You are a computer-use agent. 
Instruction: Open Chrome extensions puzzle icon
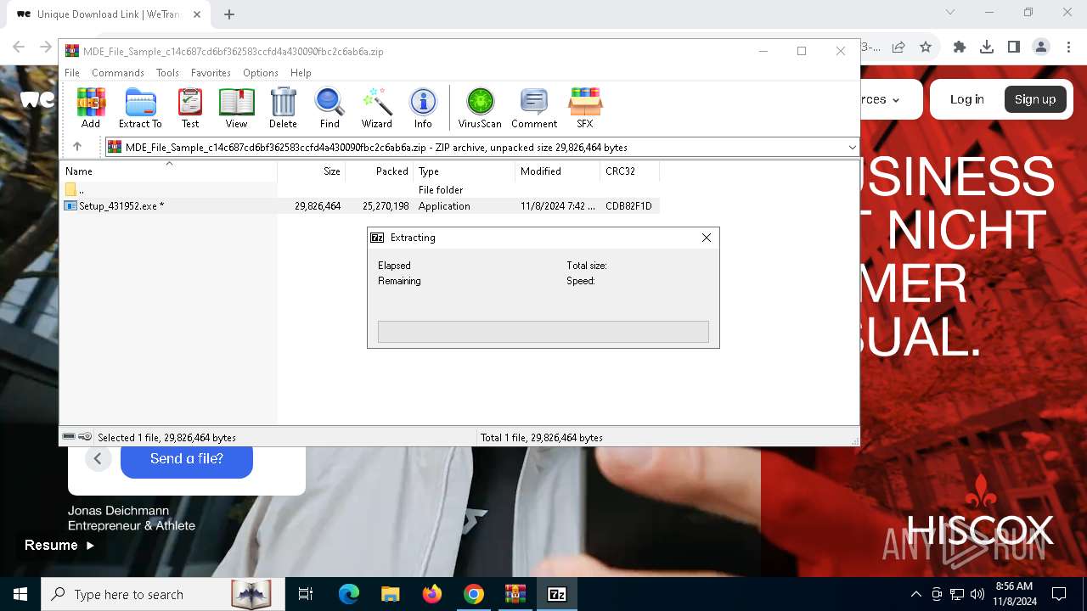click(x=960, y=48)
